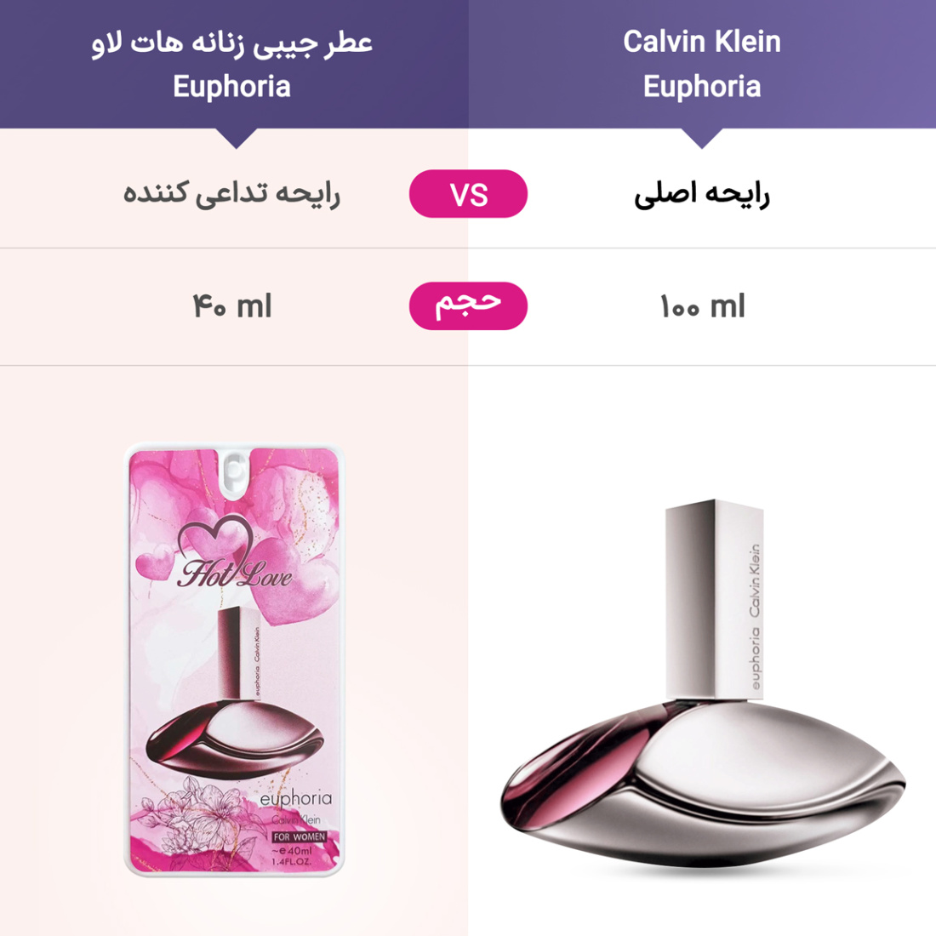Select the هات لاو Euphoria header
Screen dimensions: 936x936
click(x=232, y=64)
